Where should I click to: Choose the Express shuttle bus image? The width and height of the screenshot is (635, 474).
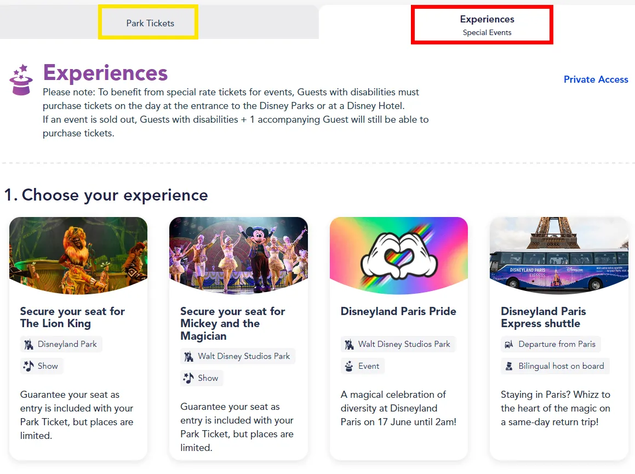click(x=559, y=255)
